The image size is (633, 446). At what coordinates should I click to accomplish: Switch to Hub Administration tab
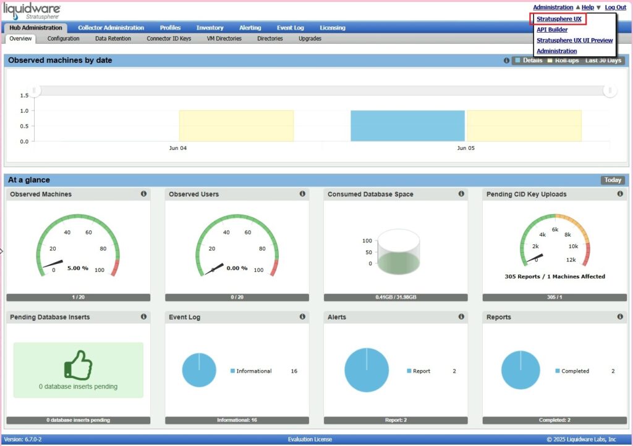click(36, 28)
